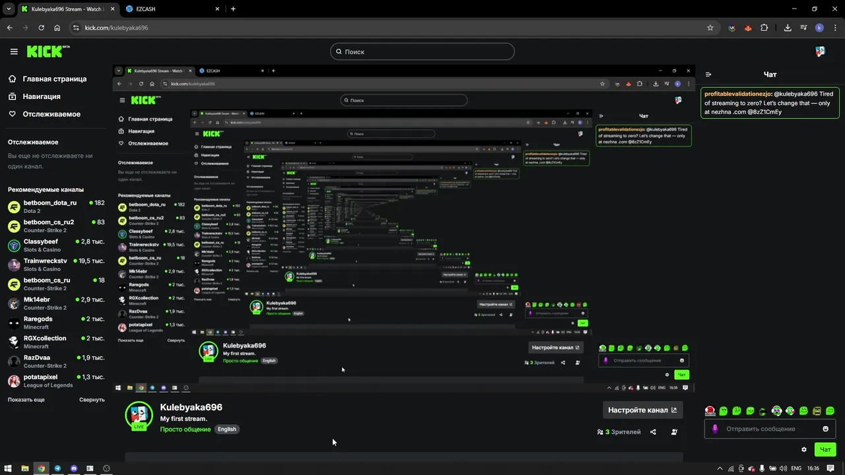Open the Classybeef channel
This screenshot has height=475, width=845.
pyautogui.click(x=55, y=245)
